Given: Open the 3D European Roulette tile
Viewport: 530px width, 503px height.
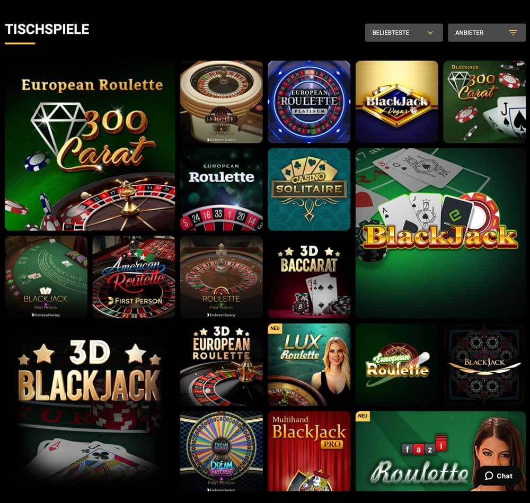Looking at the screenshot, I should [222, 365].
